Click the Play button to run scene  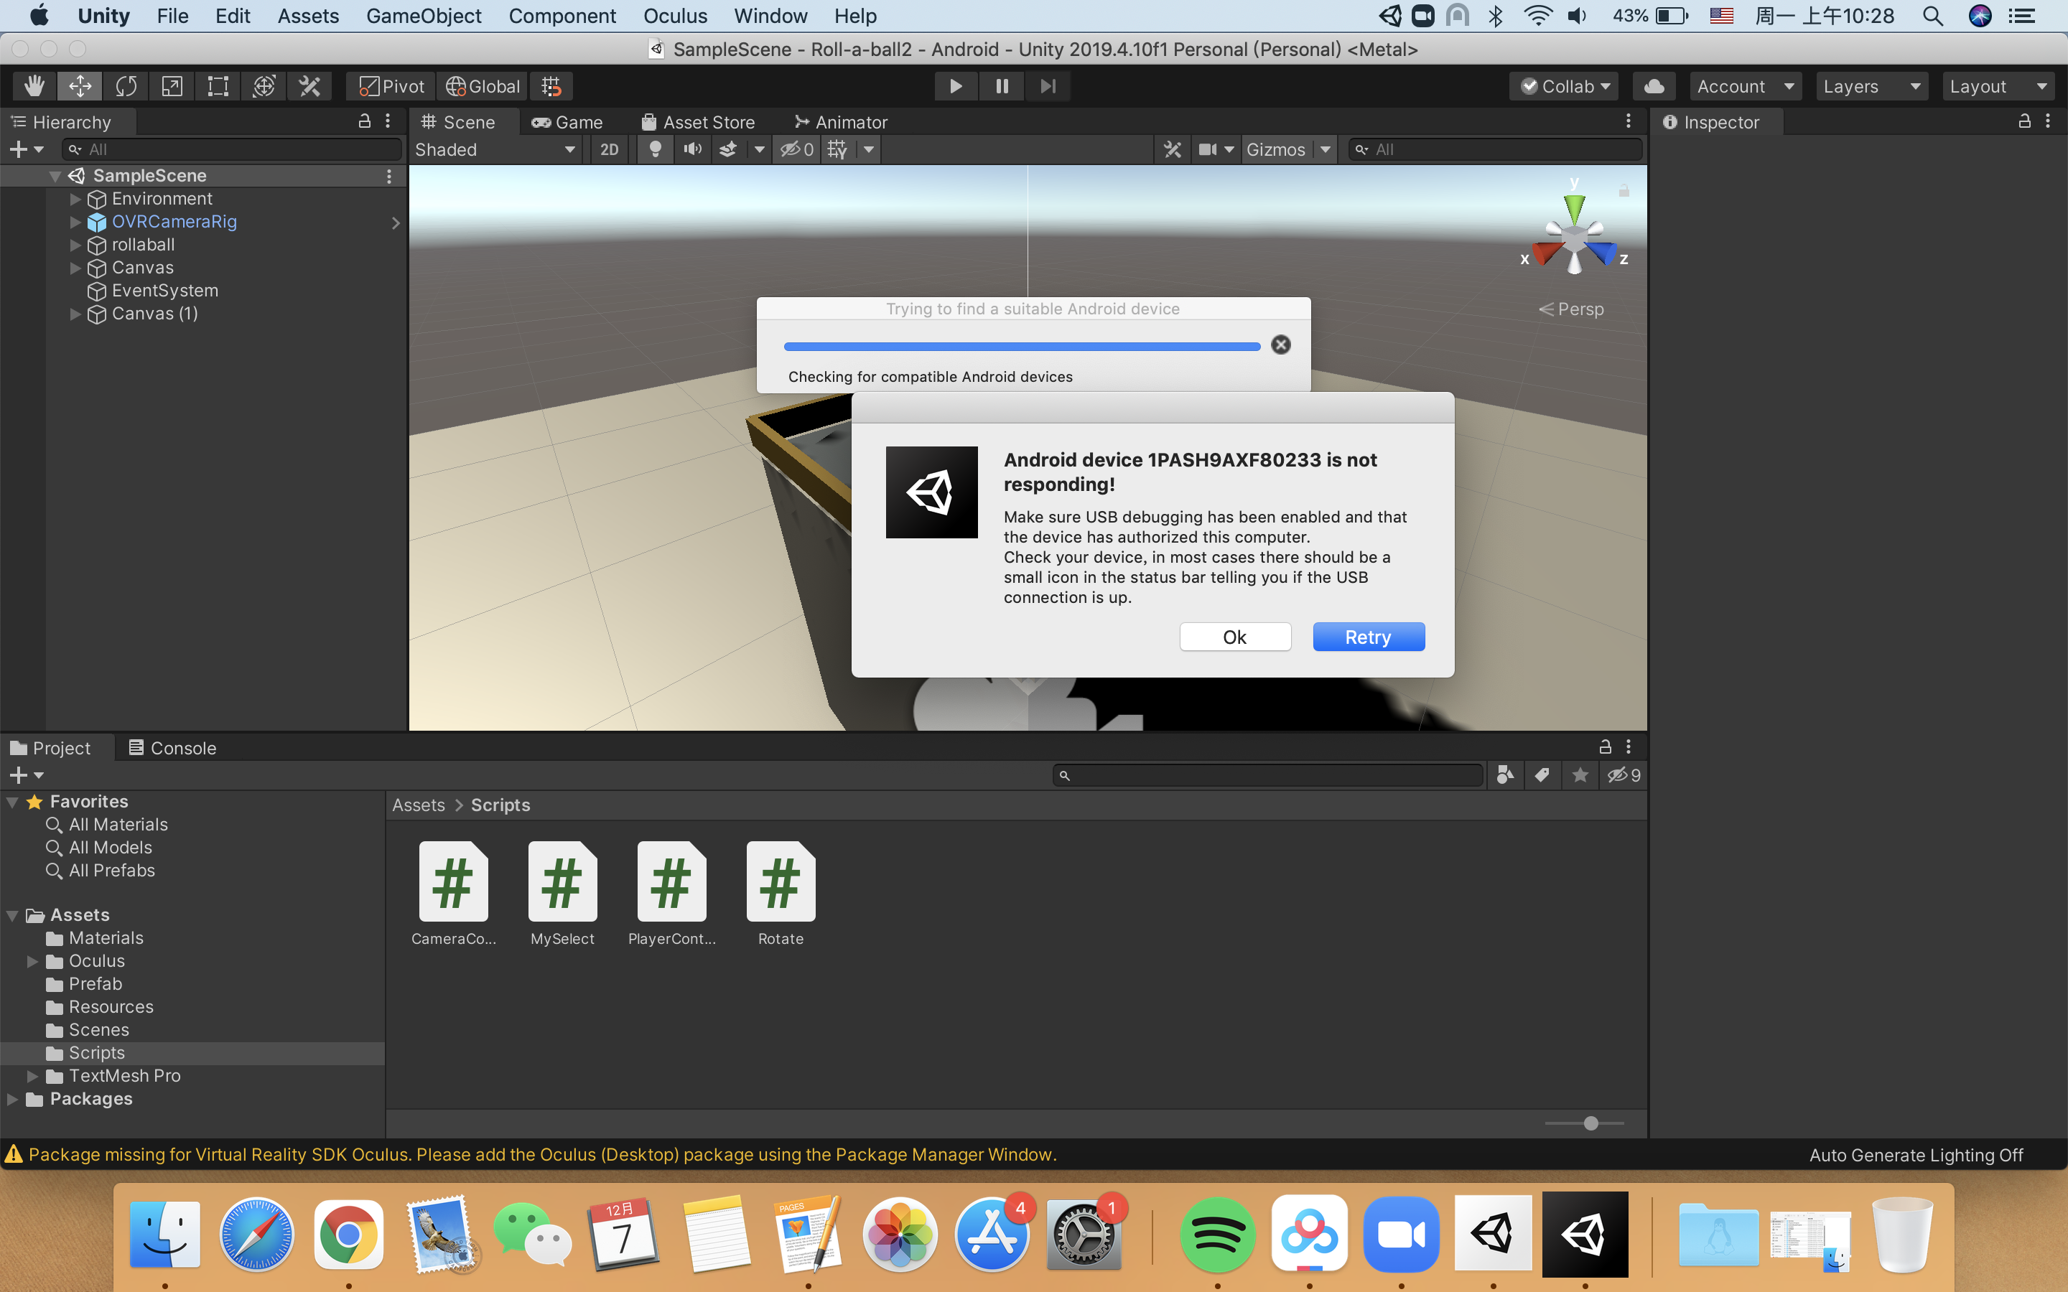point(956,85)
